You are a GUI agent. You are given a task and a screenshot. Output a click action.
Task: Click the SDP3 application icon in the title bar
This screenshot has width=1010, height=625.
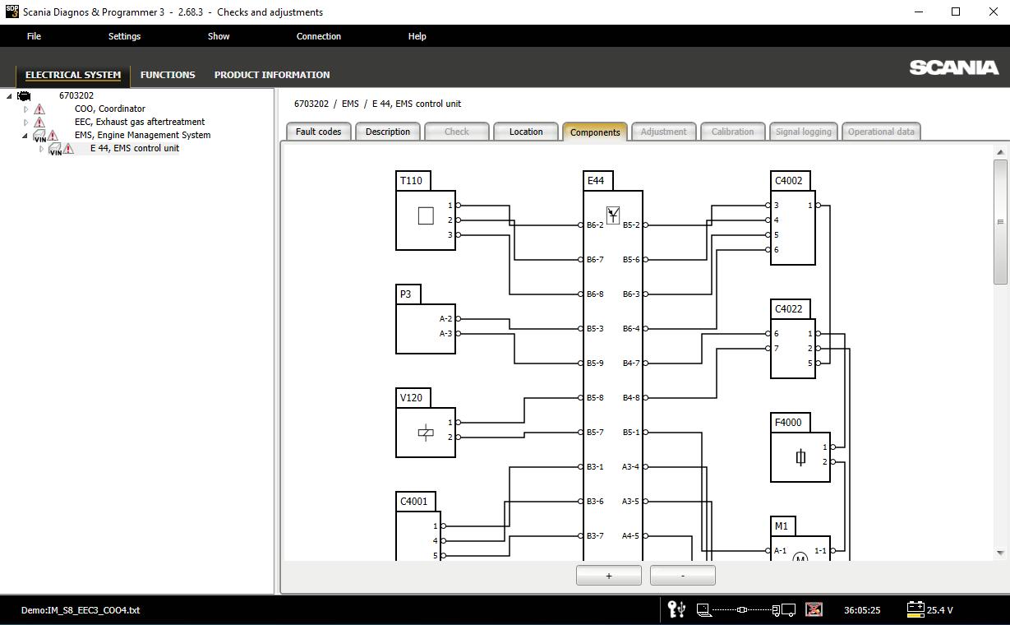tap(12, 12)
